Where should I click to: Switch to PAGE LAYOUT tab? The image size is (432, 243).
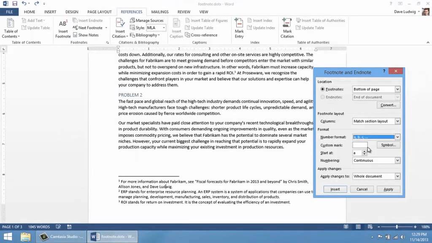click(100, 12)
